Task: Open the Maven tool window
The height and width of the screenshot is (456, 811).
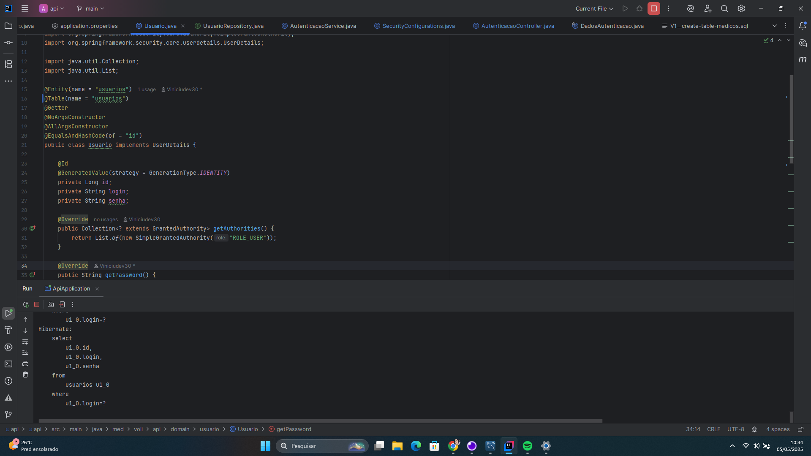Action: click(x=803, y=60)
